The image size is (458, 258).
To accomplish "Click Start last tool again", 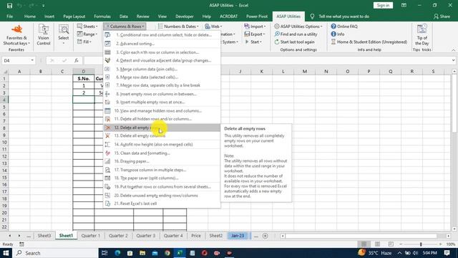I will [294, 42].
